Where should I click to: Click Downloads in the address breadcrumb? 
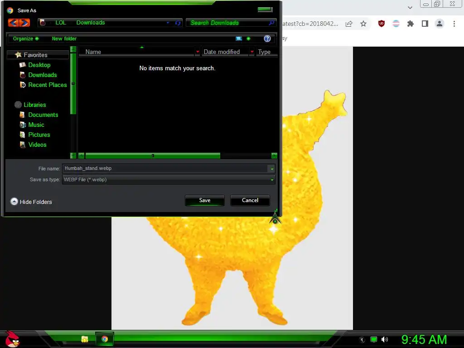91,23
